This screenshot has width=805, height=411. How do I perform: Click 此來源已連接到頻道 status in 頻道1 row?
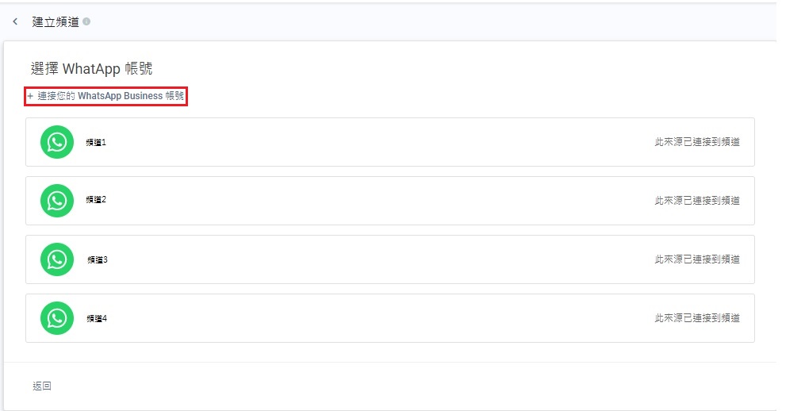(x=697, y=142)
